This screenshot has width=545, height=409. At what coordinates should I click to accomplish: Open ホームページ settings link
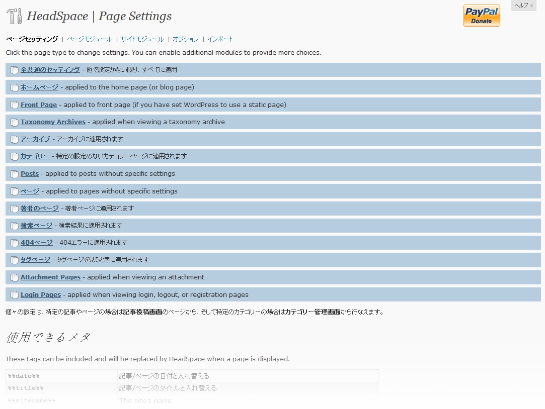39,87
